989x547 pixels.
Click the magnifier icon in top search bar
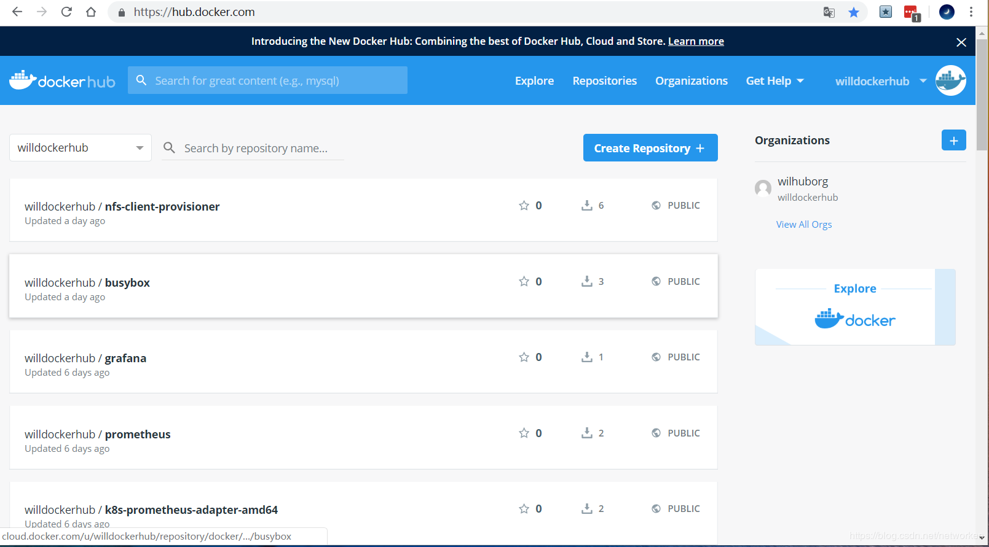[x=141, y=80]
